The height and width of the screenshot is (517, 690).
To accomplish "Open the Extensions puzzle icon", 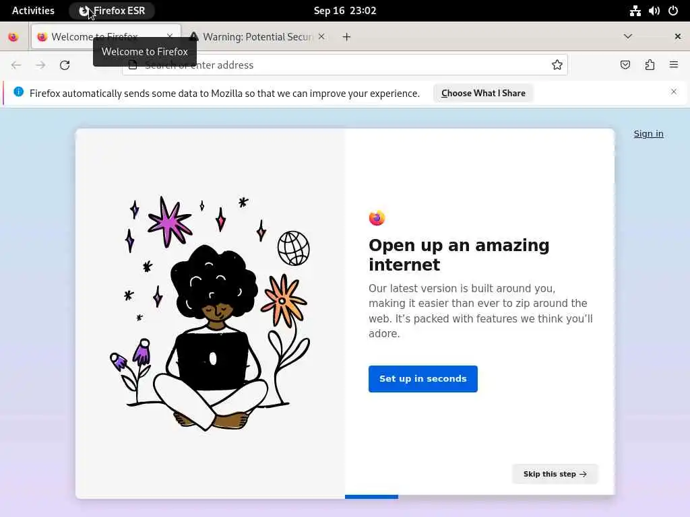I will point(650,65).
